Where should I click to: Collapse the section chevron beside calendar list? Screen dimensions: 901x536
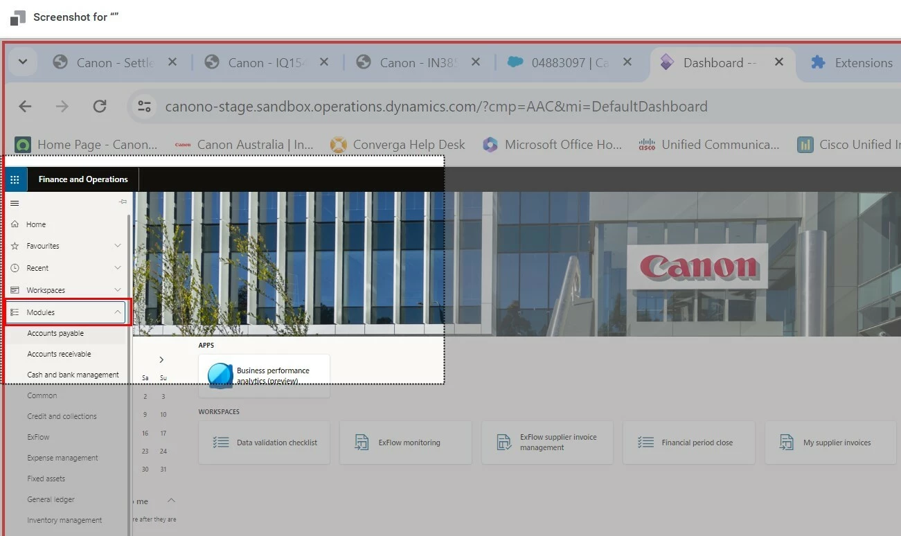[171, 501]
